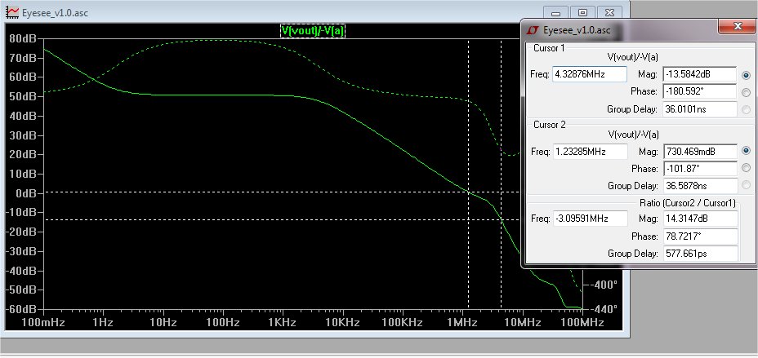
Task: Click the -440° phase axis label
Action: click(x=604, y=309)
